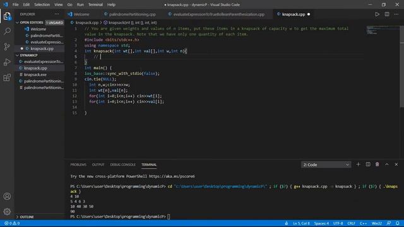Change language mode via 'C++'

[363, 223]
